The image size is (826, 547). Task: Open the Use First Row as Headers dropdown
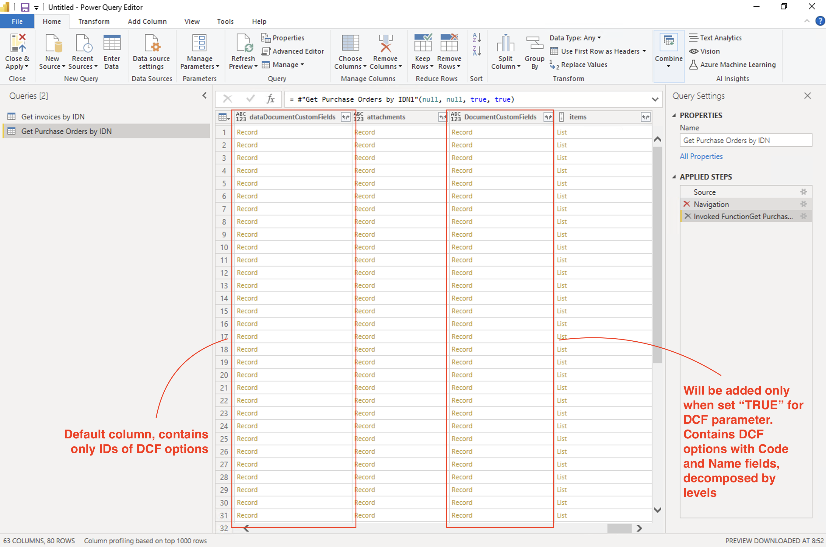pos(598,51)
